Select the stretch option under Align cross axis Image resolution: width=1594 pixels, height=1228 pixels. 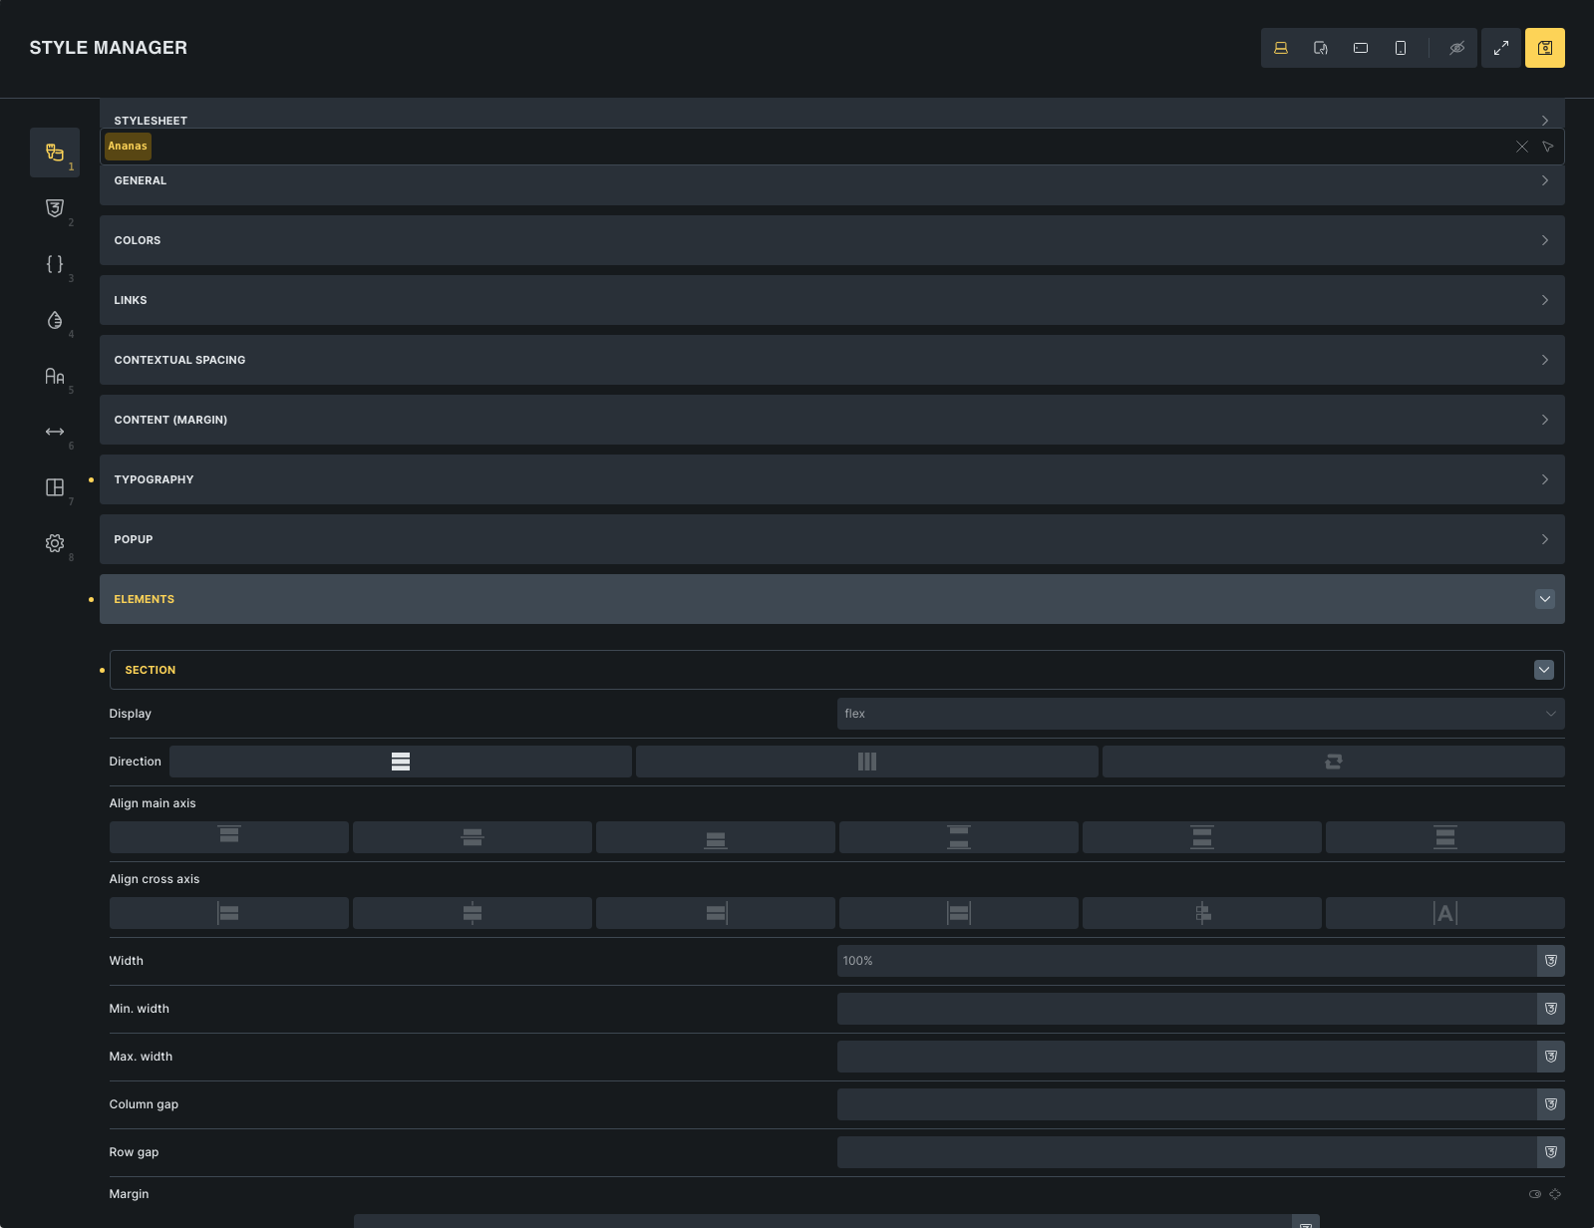958,913
